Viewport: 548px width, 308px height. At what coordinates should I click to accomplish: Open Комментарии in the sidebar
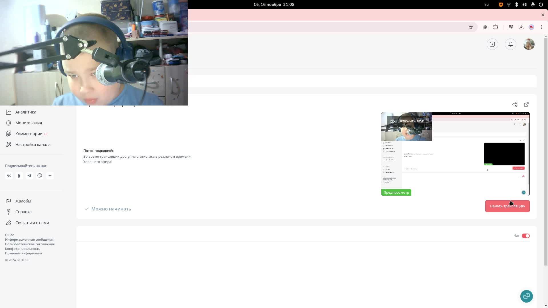(29, 134)
